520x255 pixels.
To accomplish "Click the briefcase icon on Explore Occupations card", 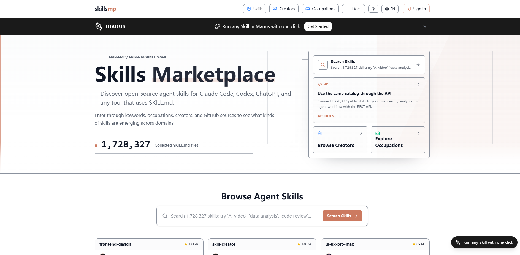I will pyautogui.click(x=378, y=133).
